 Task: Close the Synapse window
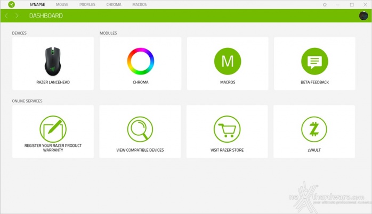click(x=366, y=4)
